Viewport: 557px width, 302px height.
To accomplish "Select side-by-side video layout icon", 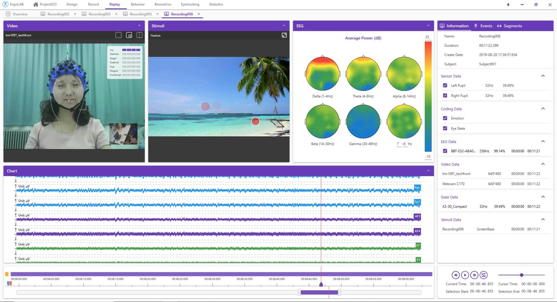I will [139, 35].
